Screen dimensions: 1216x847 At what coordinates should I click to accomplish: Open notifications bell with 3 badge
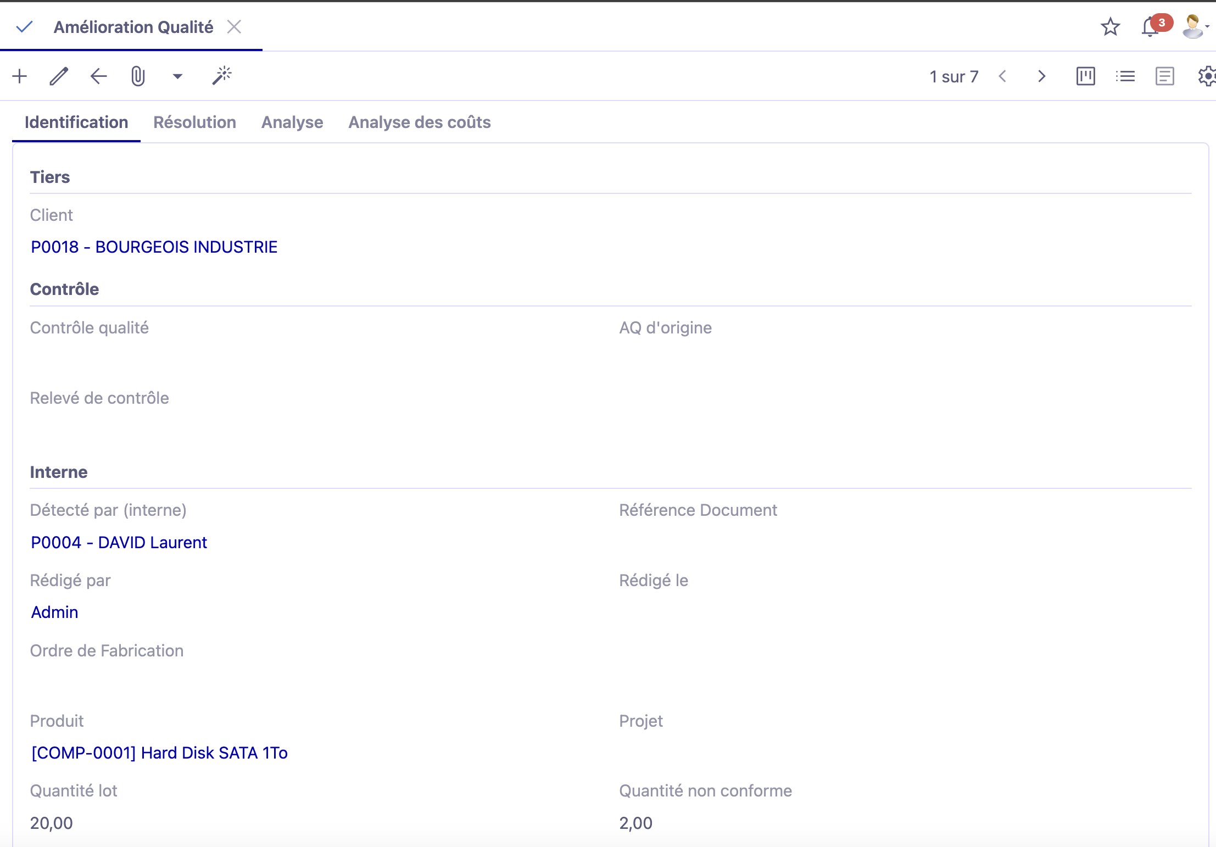point(1150,27)
